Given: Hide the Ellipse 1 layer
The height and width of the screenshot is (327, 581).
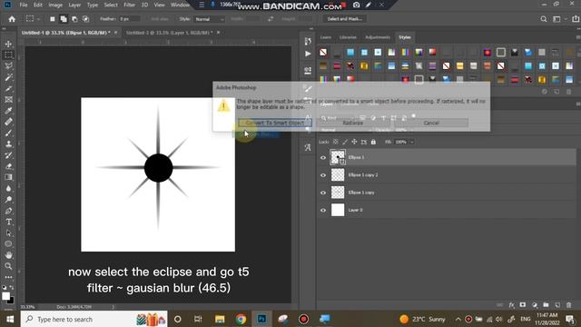Looking at the screenshot, I should [x=323, y=157].
